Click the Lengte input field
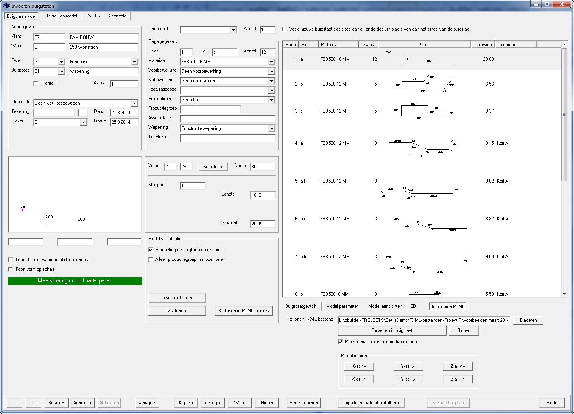Screen dimensions: 574x414 (x=263, y=195)
